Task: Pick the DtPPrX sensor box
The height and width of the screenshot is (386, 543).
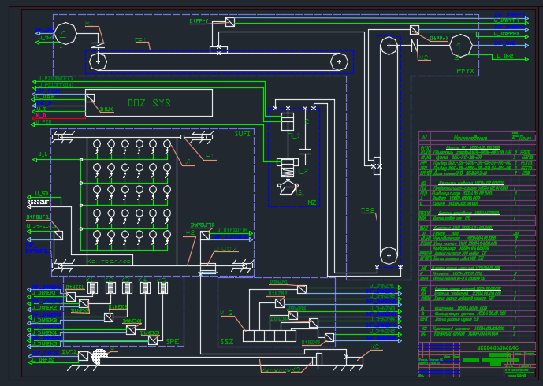Action: click(415, 31)
